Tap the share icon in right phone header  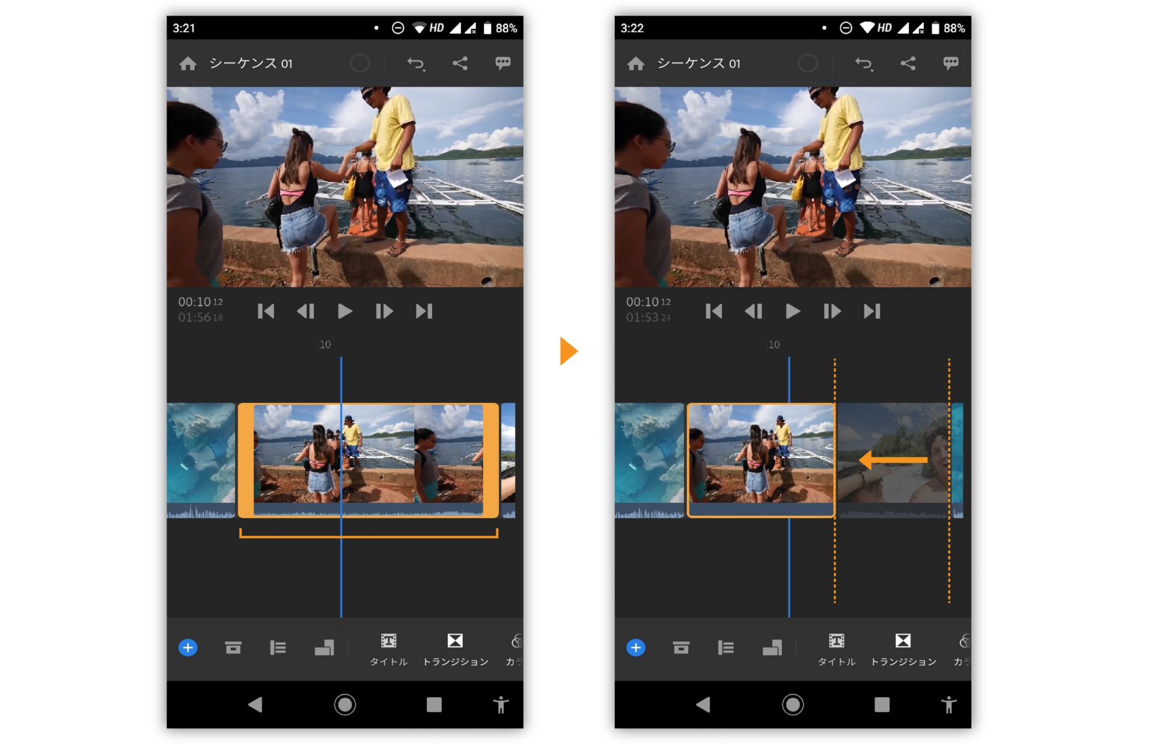tap(908, 64)
